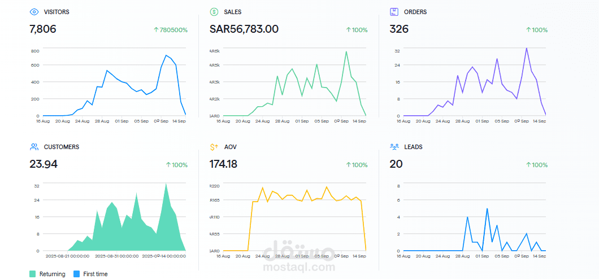Click the purple box icon beside ORDERS

click(x=394, y=12)
